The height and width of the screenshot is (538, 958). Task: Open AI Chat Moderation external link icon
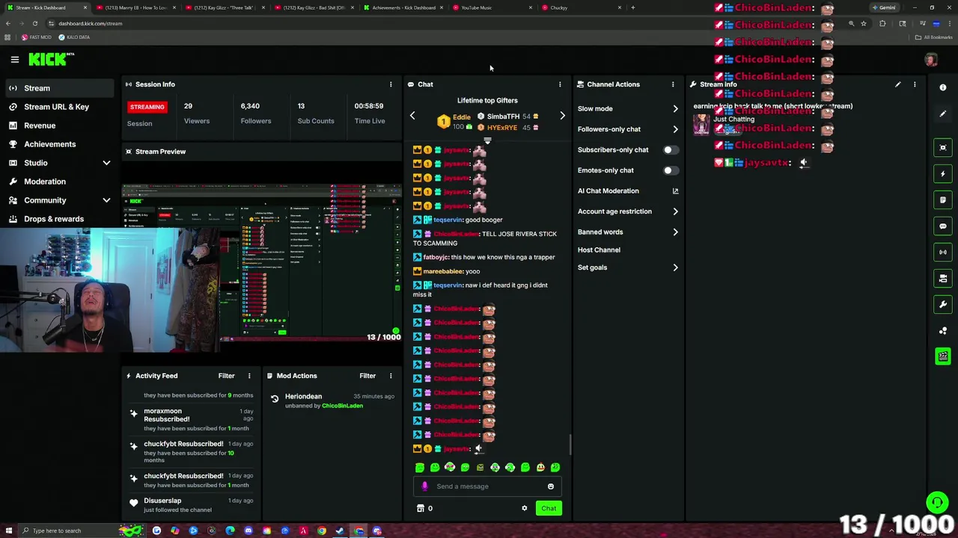(x=675, y=191)
